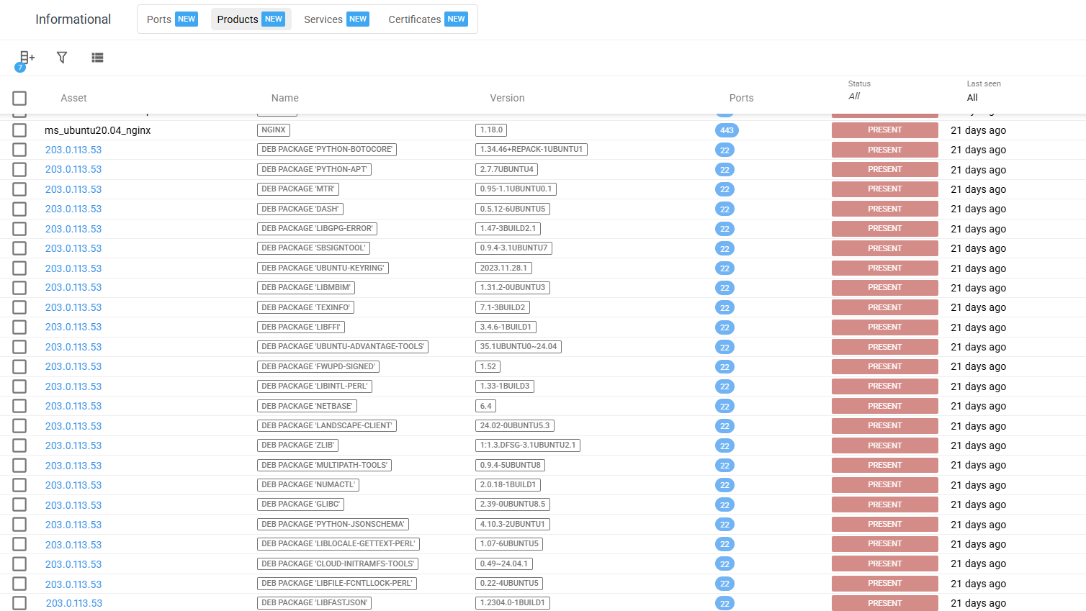This screenshot has width=1086, height=611.
Task: Toggle the select-all checkbox in header
Action: [x=19, y=98]
